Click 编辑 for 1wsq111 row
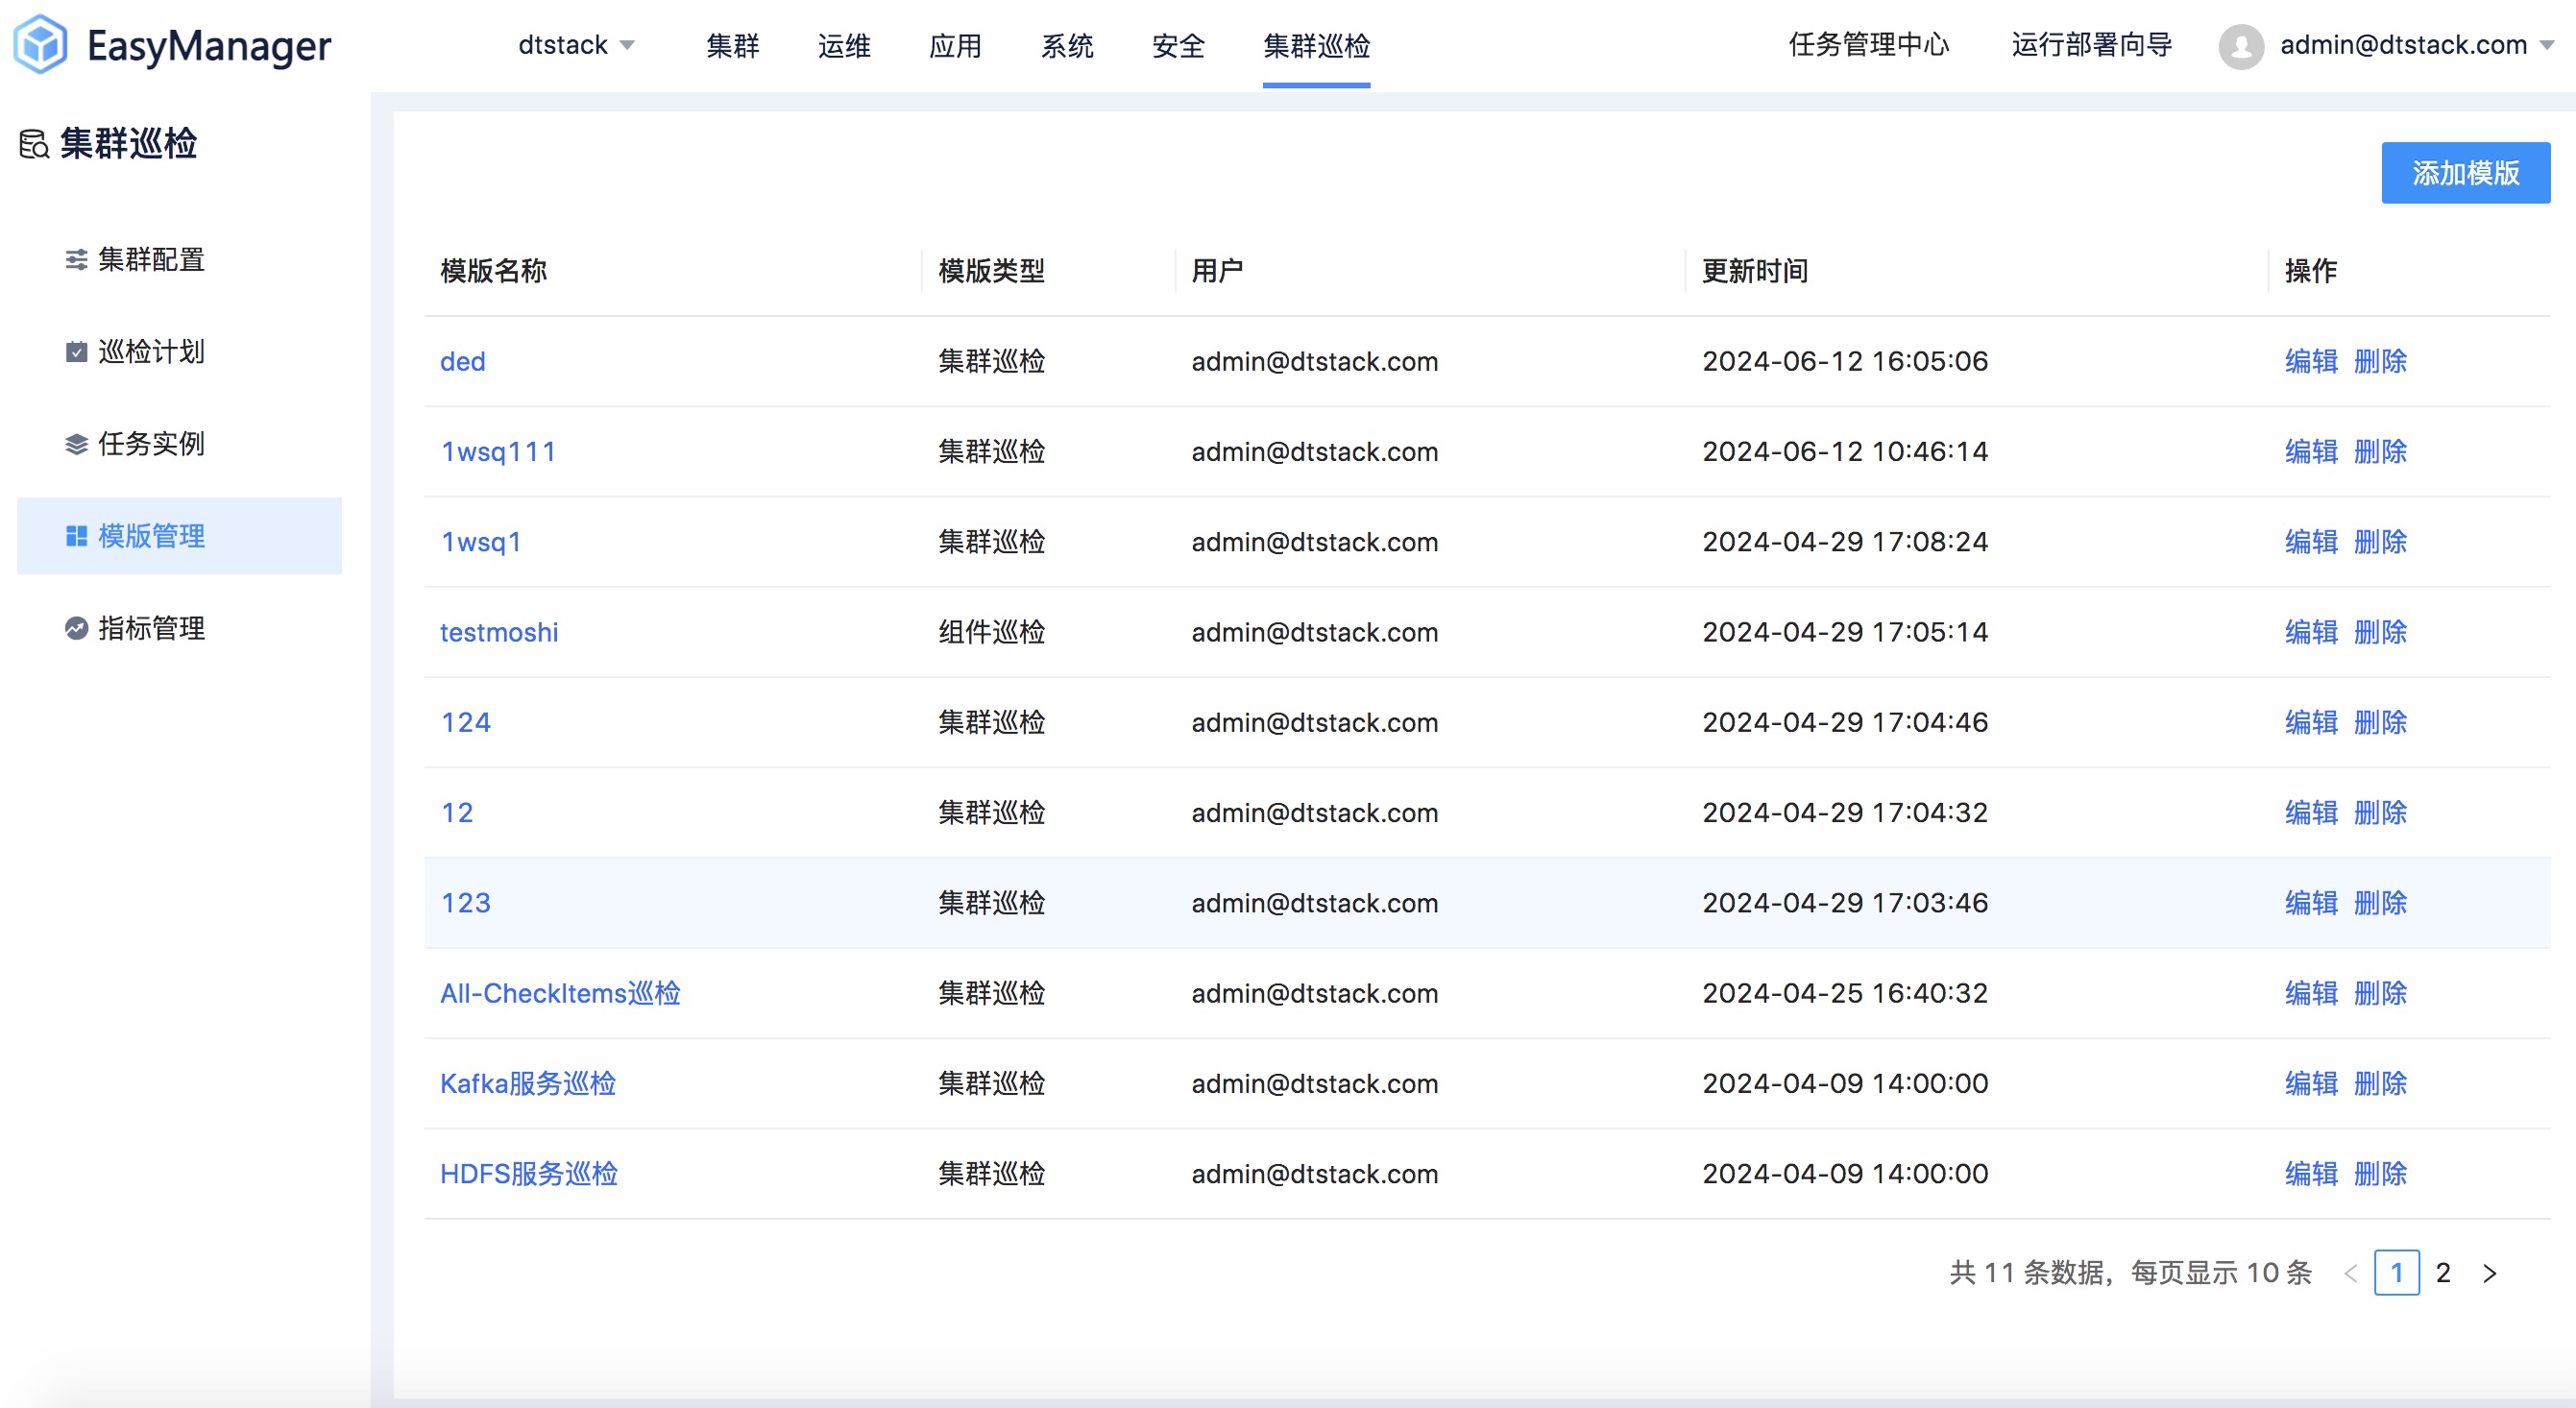 [x=2311, y=451]
